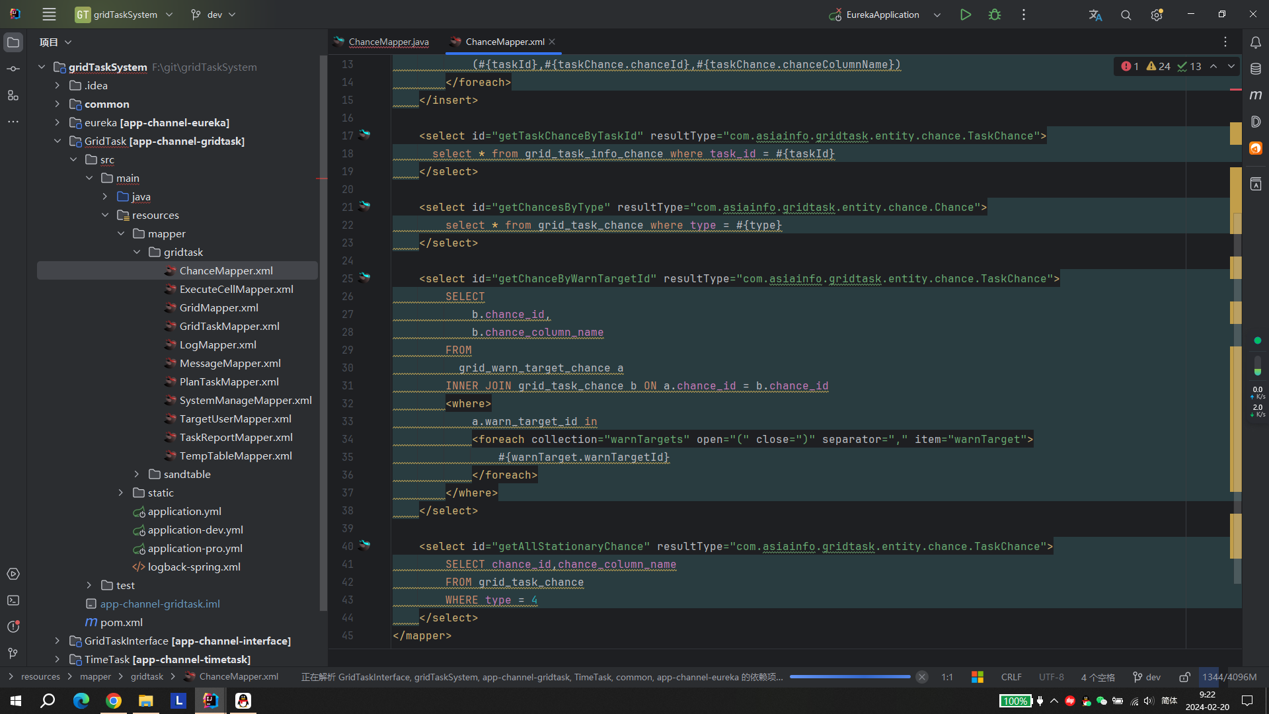Open Microsoft Edge from the taskbar
This screenshot has width=1269, height=714.
(81, 701)
